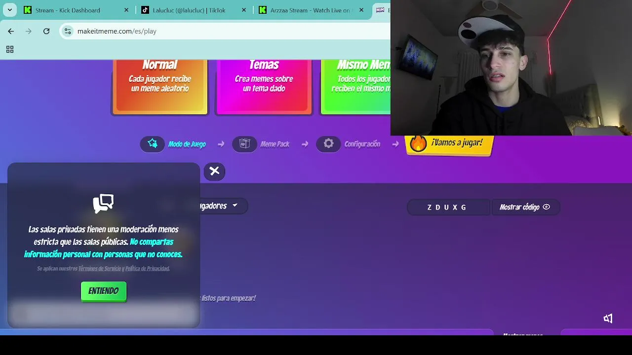Open the Modo de Juego step

(174, 144)
